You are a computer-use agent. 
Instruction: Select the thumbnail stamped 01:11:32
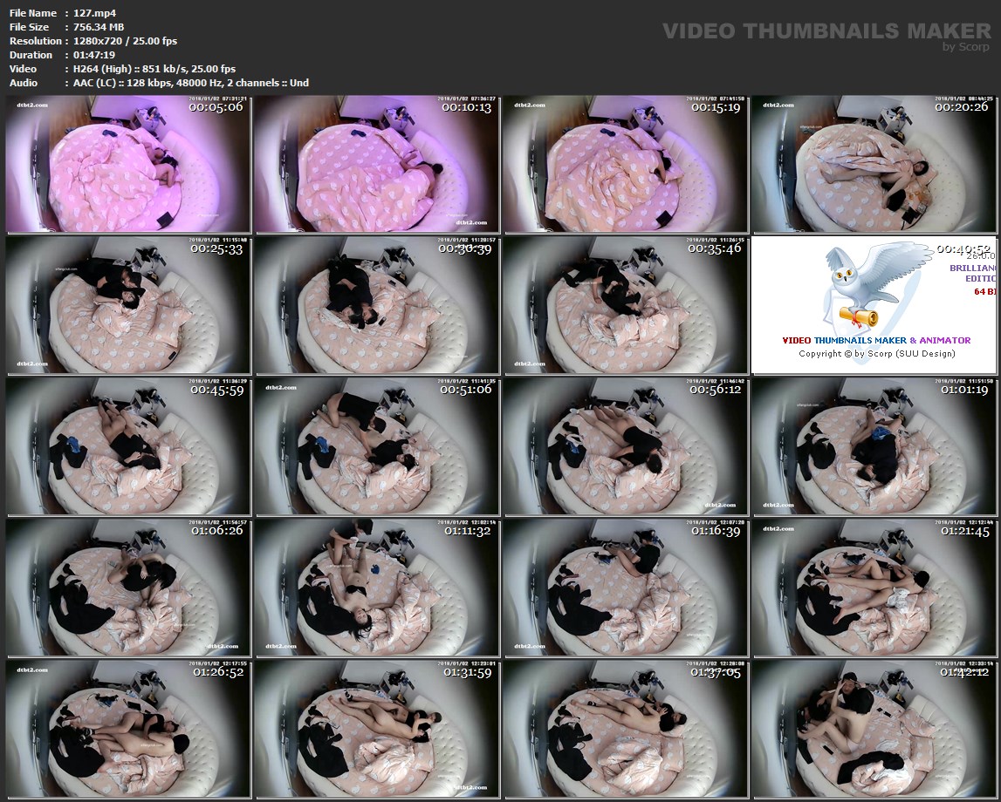pos(377,588)
